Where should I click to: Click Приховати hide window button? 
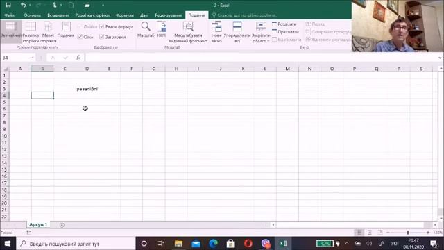pyautogui.click(x=285, y=32)
